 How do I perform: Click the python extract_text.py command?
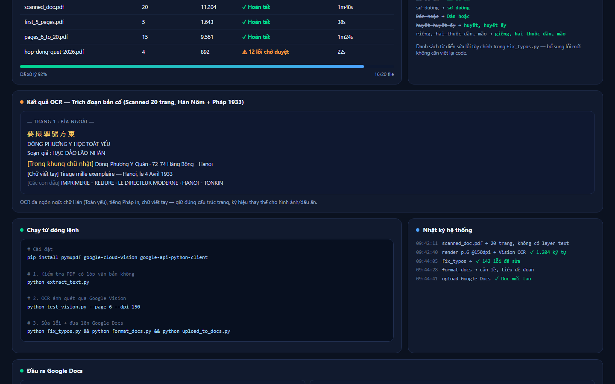pyautogui.click(x=58, y=282)
